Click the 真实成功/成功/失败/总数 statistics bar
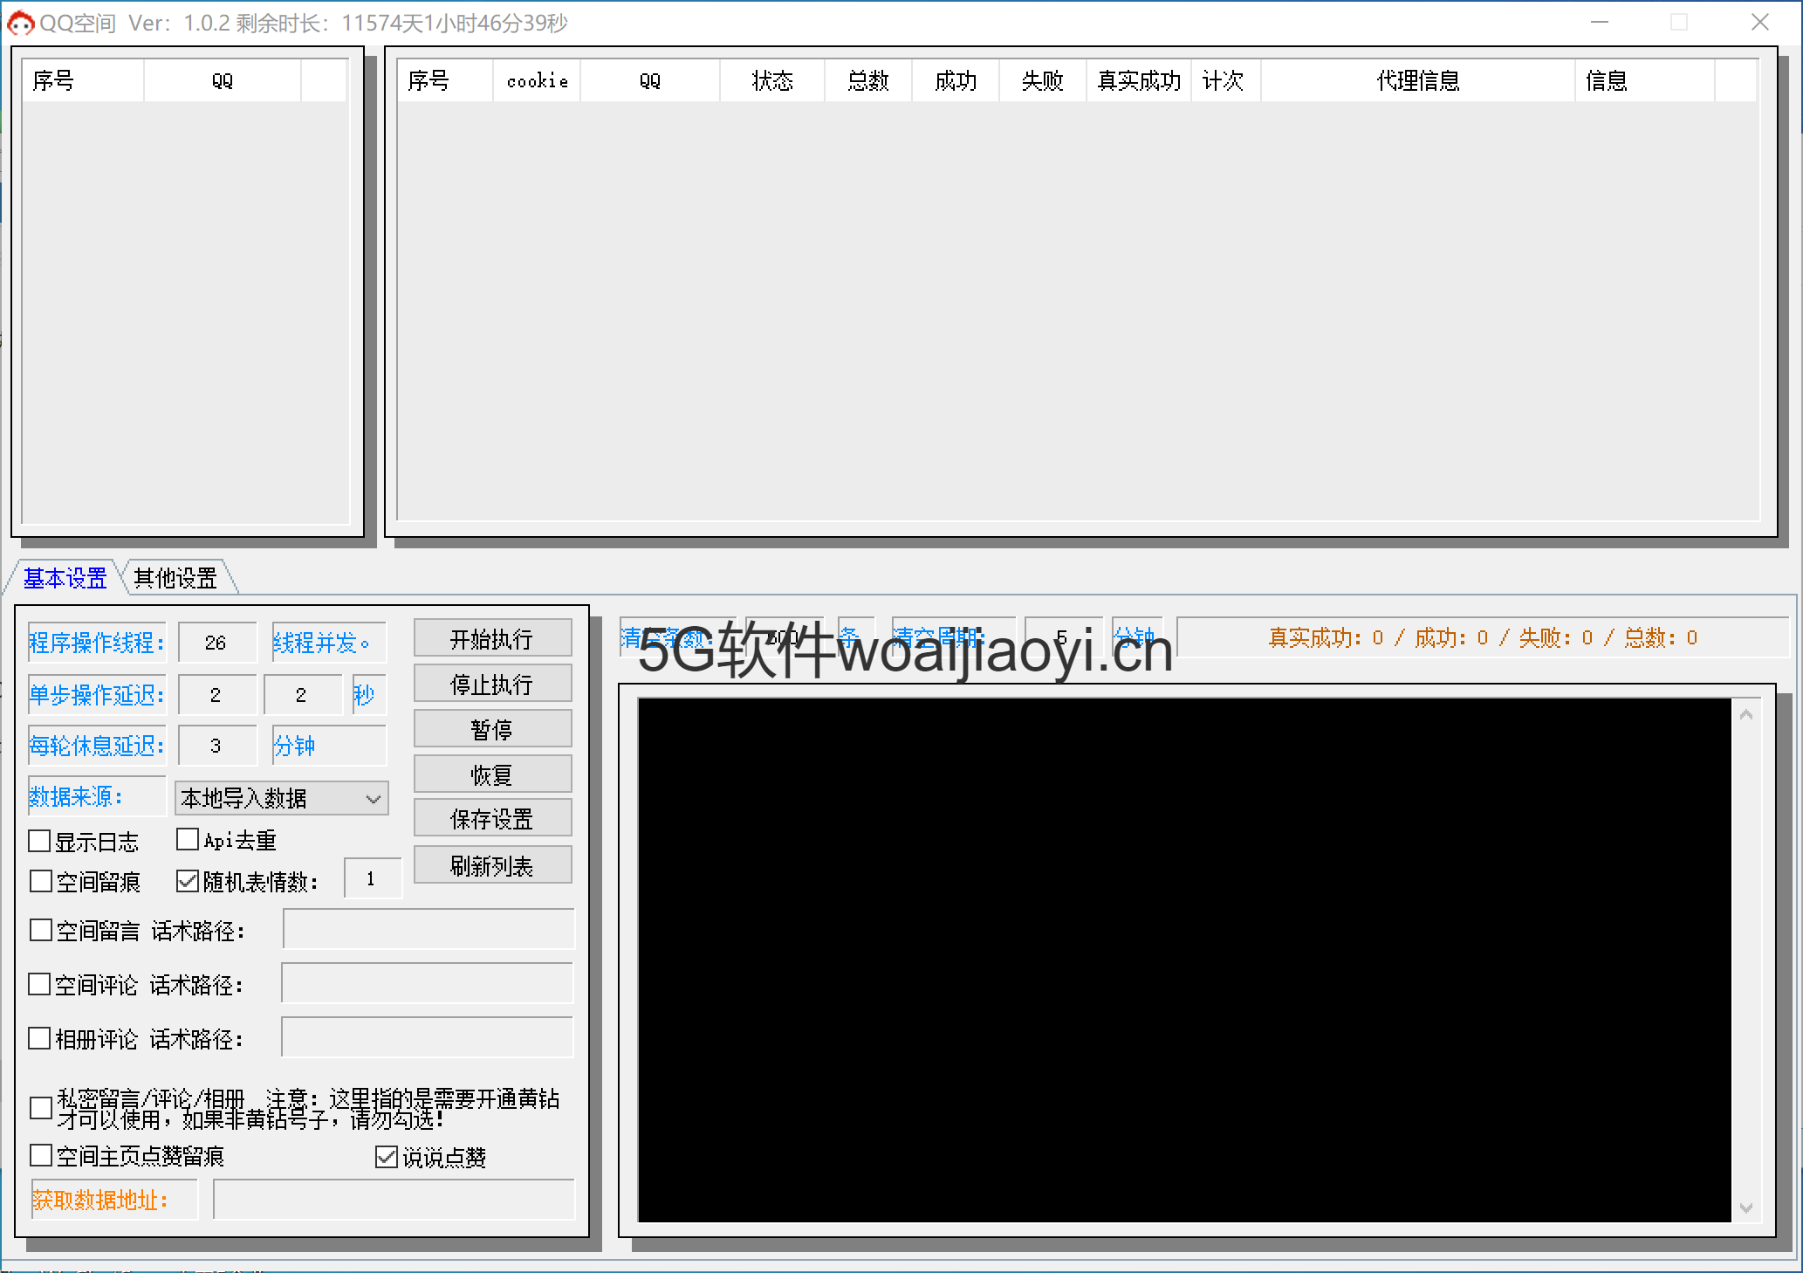The width and height of the screenshot is (1803, 1273). (x=1483, y=637)
